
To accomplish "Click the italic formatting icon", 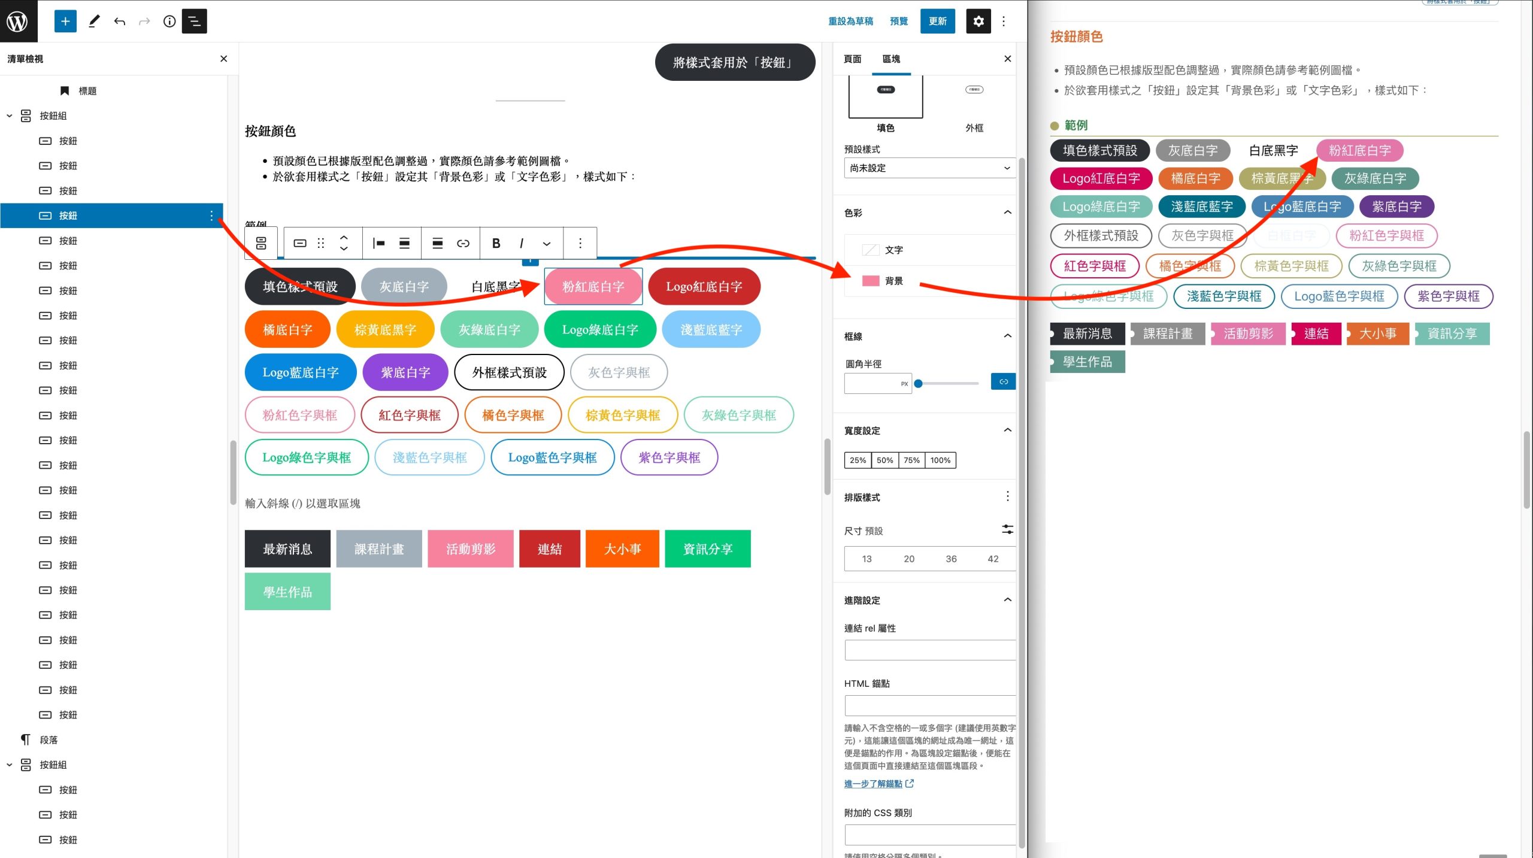I will point(522,243).
